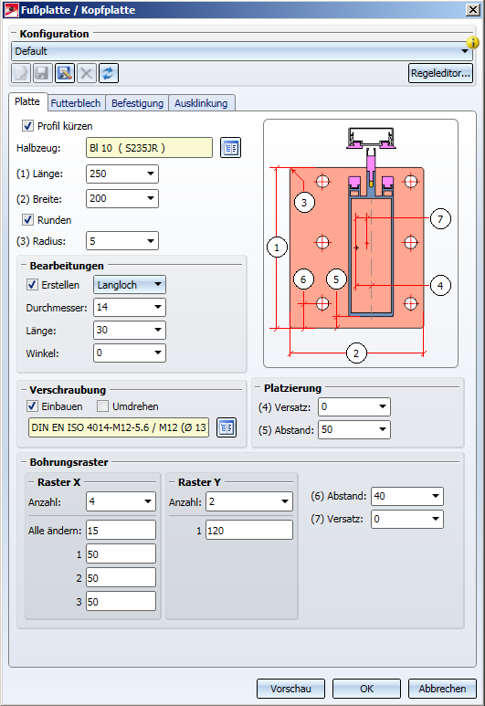Image resolution: width=485 pixels, height=706 pixels.
Task: Click the delete configuration X icon
Action: pos(87,73)
